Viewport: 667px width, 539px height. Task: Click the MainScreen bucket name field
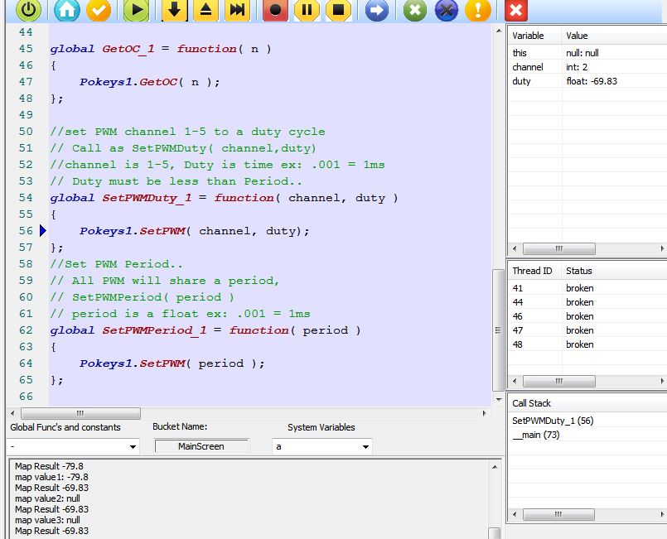pyautogui.click(x=201, y=446)
